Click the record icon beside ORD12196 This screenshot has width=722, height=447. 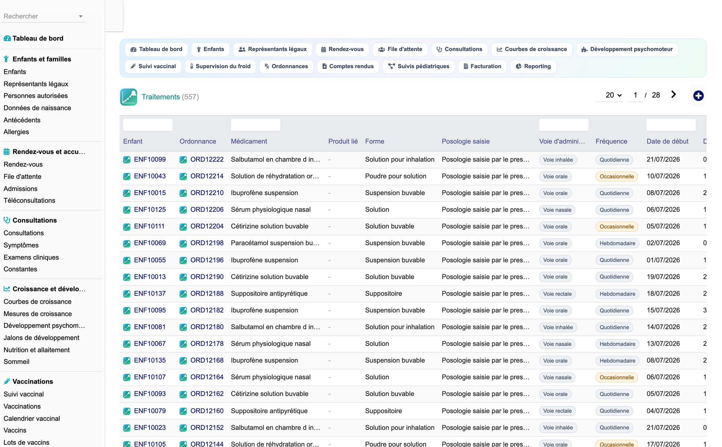pyautogui.click(x=183, y=260)
